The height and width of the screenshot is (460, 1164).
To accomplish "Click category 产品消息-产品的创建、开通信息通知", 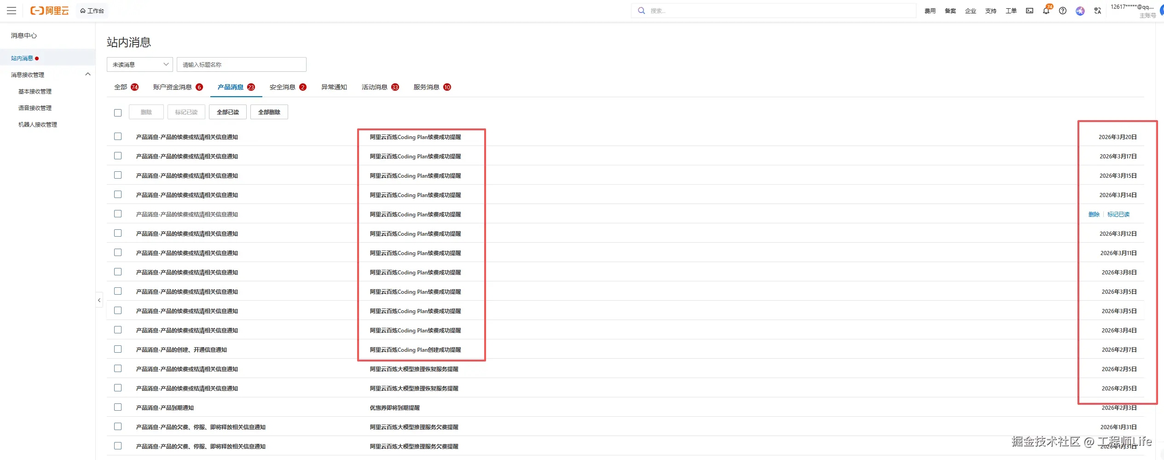I will [181, 349].
